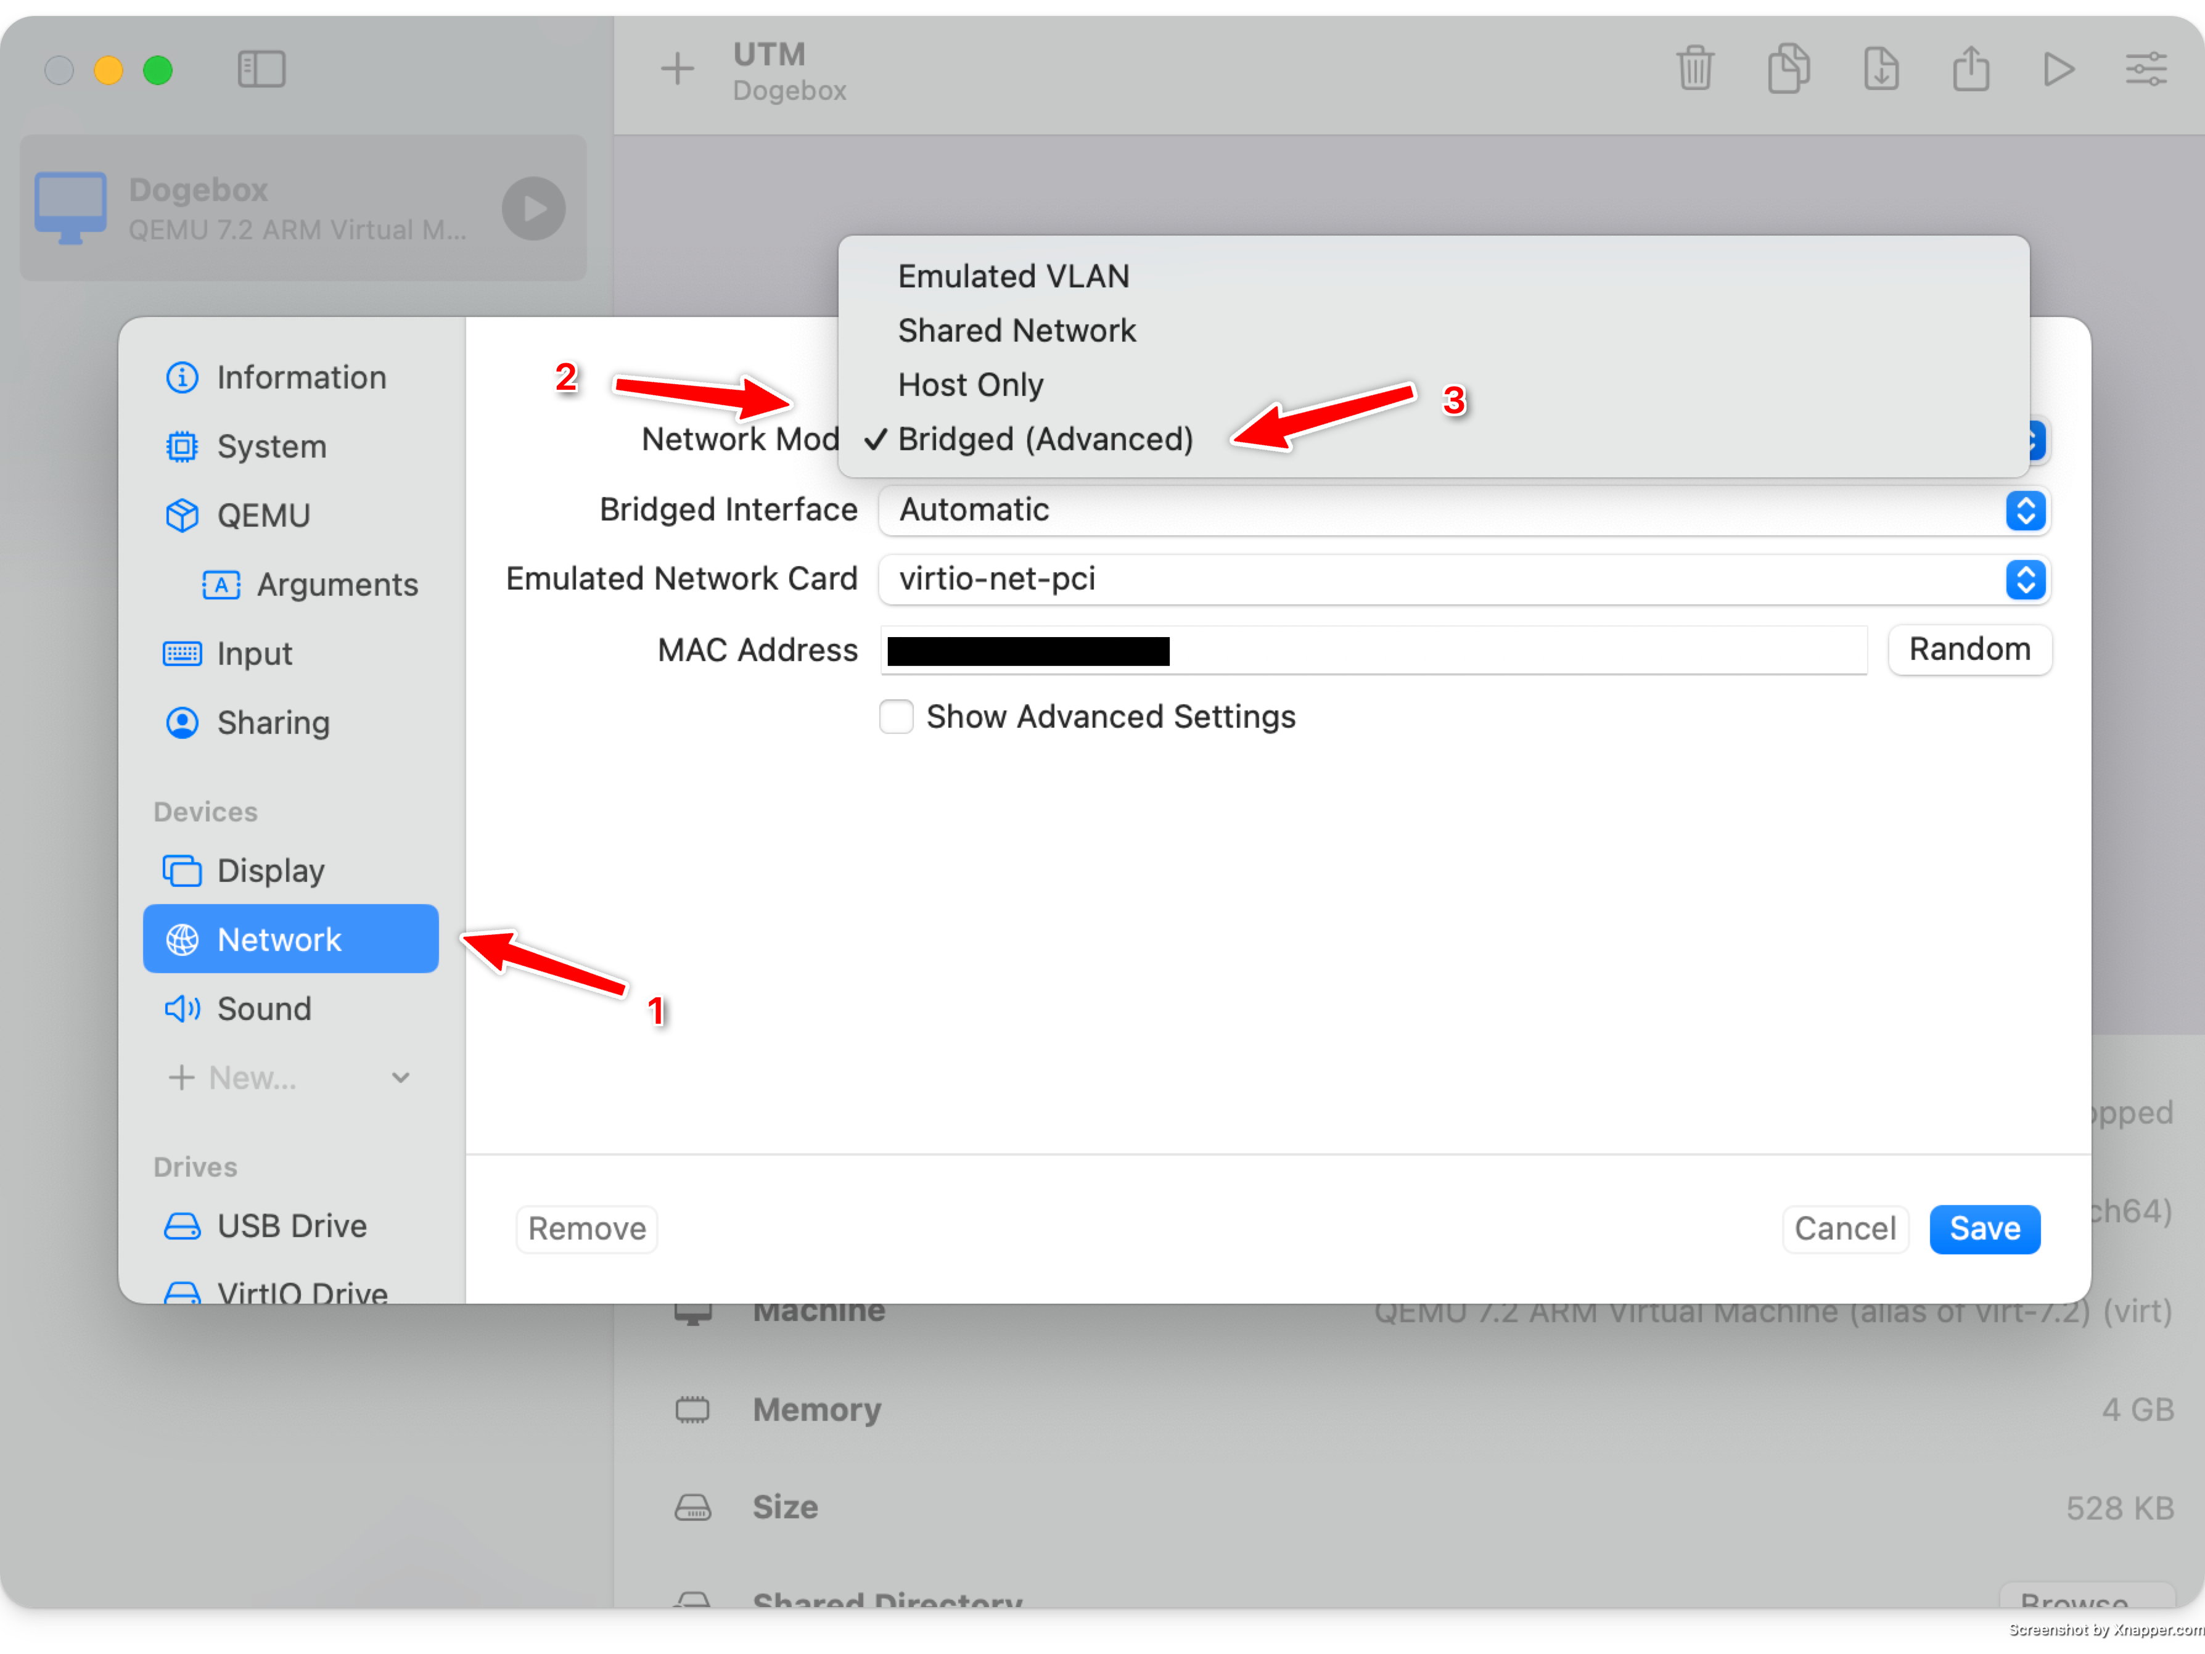The height and width of the screenshot is (1654, 2205).
Task: Click the Size row in VM details
Action: 1424,1507
